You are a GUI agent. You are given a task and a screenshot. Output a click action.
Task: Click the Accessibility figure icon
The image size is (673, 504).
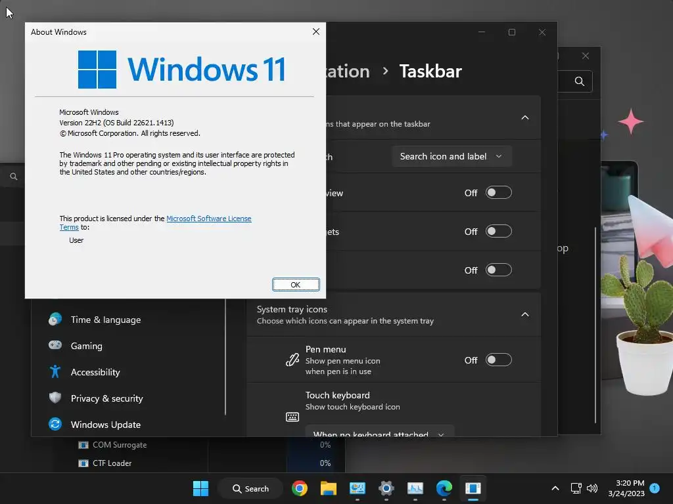(55, 371)
